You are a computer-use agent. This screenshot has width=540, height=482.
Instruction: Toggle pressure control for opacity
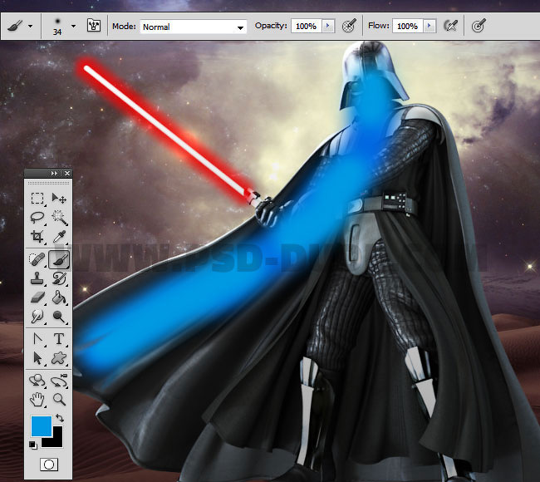349,26
